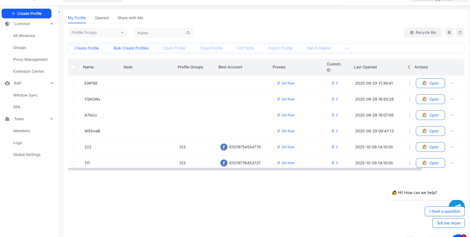
Task: Click the refresh icon at top right
Action: [x=460, y=32]
